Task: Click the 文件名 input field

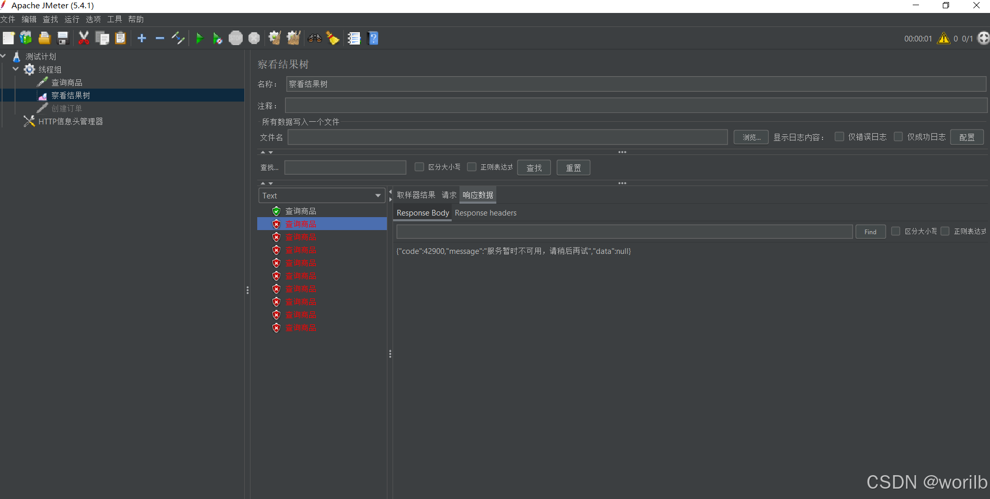Action: (508, 137)
